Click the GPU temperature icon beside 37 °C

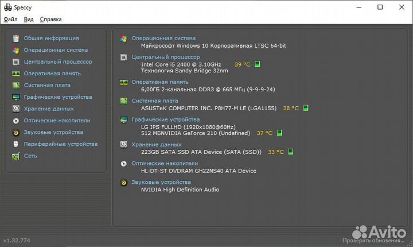pos(279,133)
